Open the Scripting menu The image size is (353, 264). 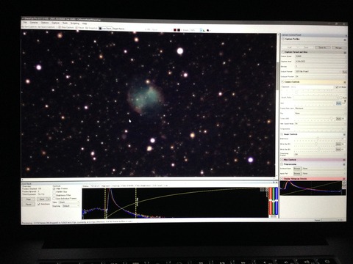(x=75, y=23)
